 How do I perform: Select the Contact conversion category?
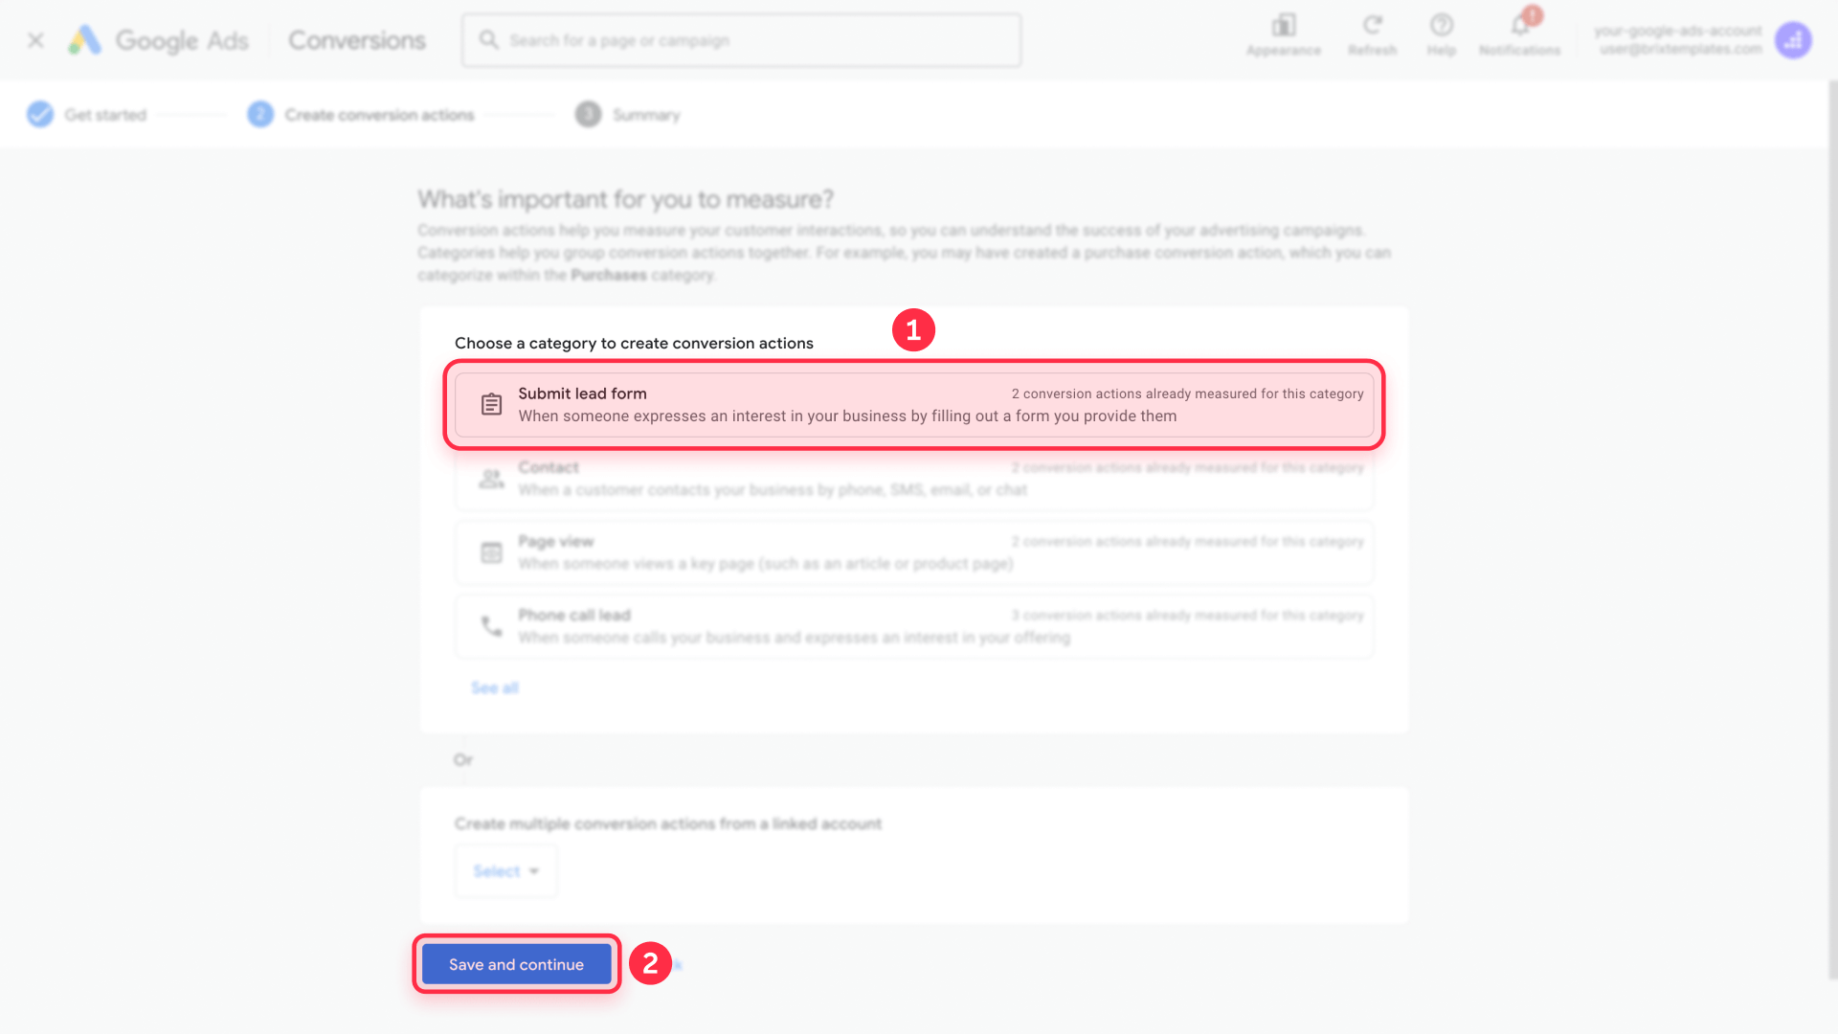coord(913,478)
